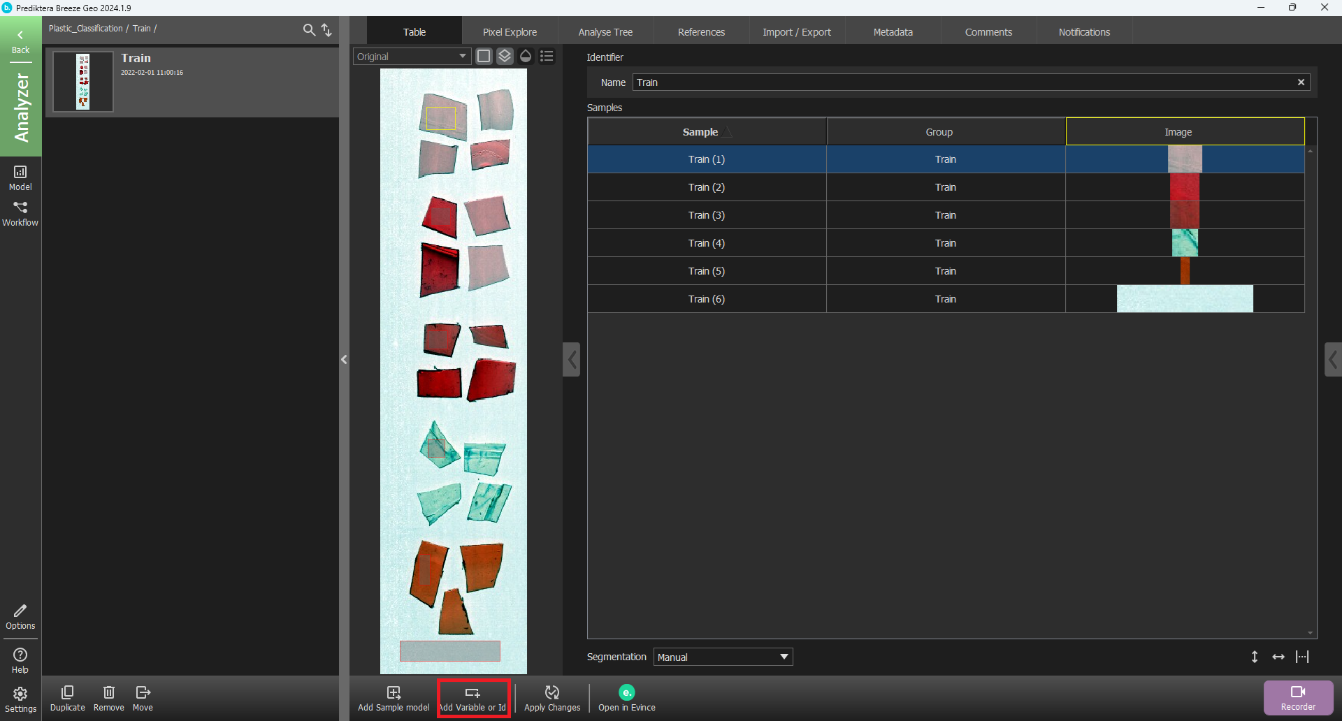Click the Add Sample model icon
The image size is (1342, 721).
394,692
